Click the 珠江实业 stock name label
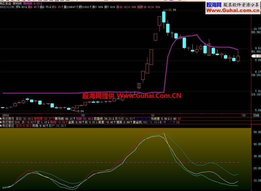The image size is (261, 191). click(6, 4)
